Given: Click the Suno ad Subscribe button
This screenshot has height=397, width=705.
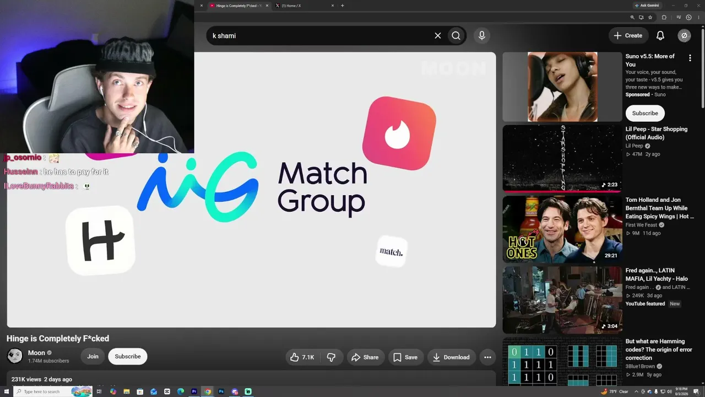Looking at the screenshot, I should 645,114.
